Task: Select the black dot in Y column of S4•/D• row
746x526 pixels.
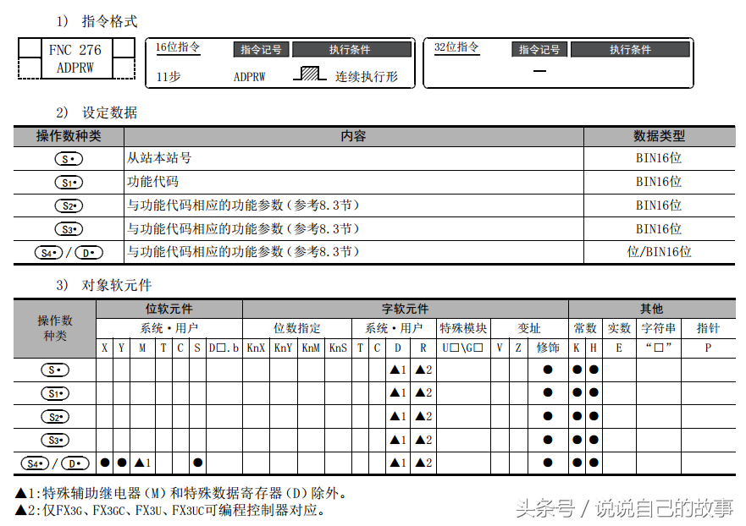Action: (121, 463)
